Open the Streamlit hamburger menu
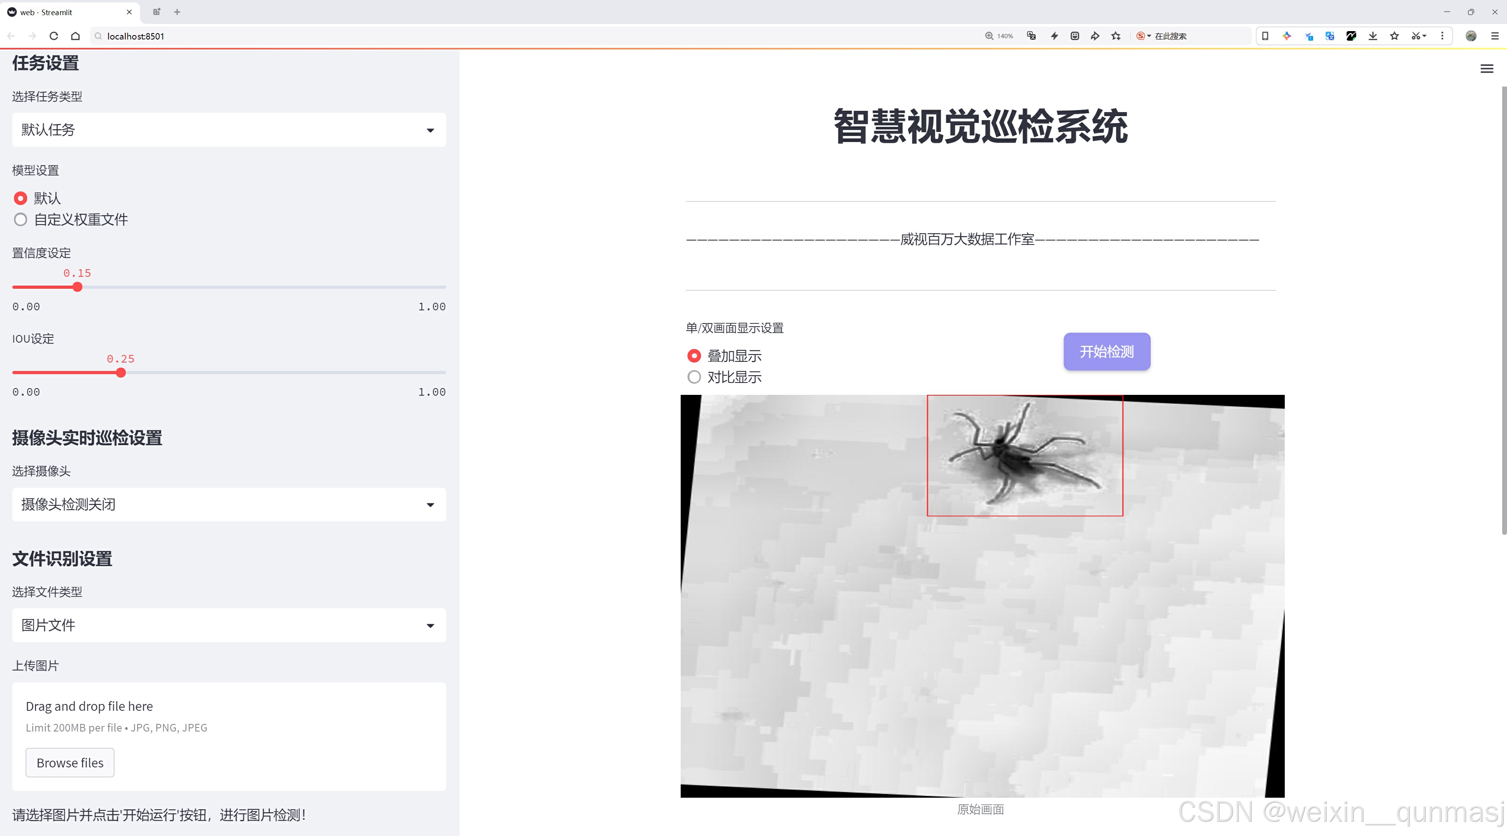 coord(1487,69)
